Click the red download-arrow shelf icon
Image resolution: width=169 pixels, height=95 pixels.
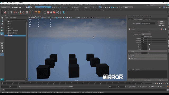tap(21, 12)
